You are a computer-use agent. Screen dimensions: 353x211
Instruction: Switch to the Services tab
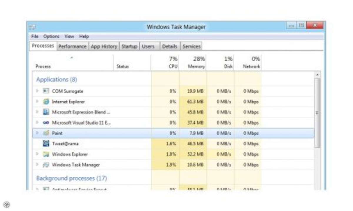pyautogui.click(x=192, y=46)
